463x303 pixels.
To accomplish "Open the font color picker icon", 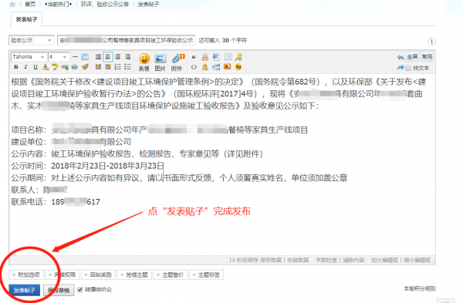I will point(46,67).
